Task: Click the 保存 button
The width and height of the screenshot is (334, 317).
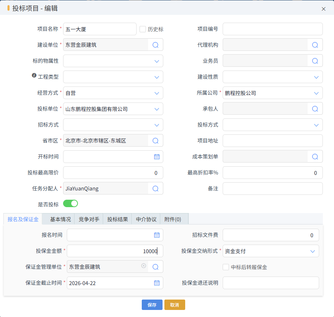Action: point(152,305)
